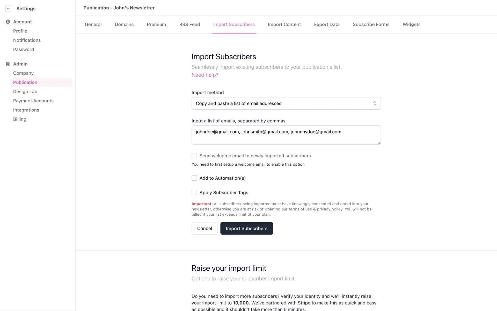Viewport: 497px width, 311px height.
Task: Click the textarea resize handle corner
Action: pos(379,143)
